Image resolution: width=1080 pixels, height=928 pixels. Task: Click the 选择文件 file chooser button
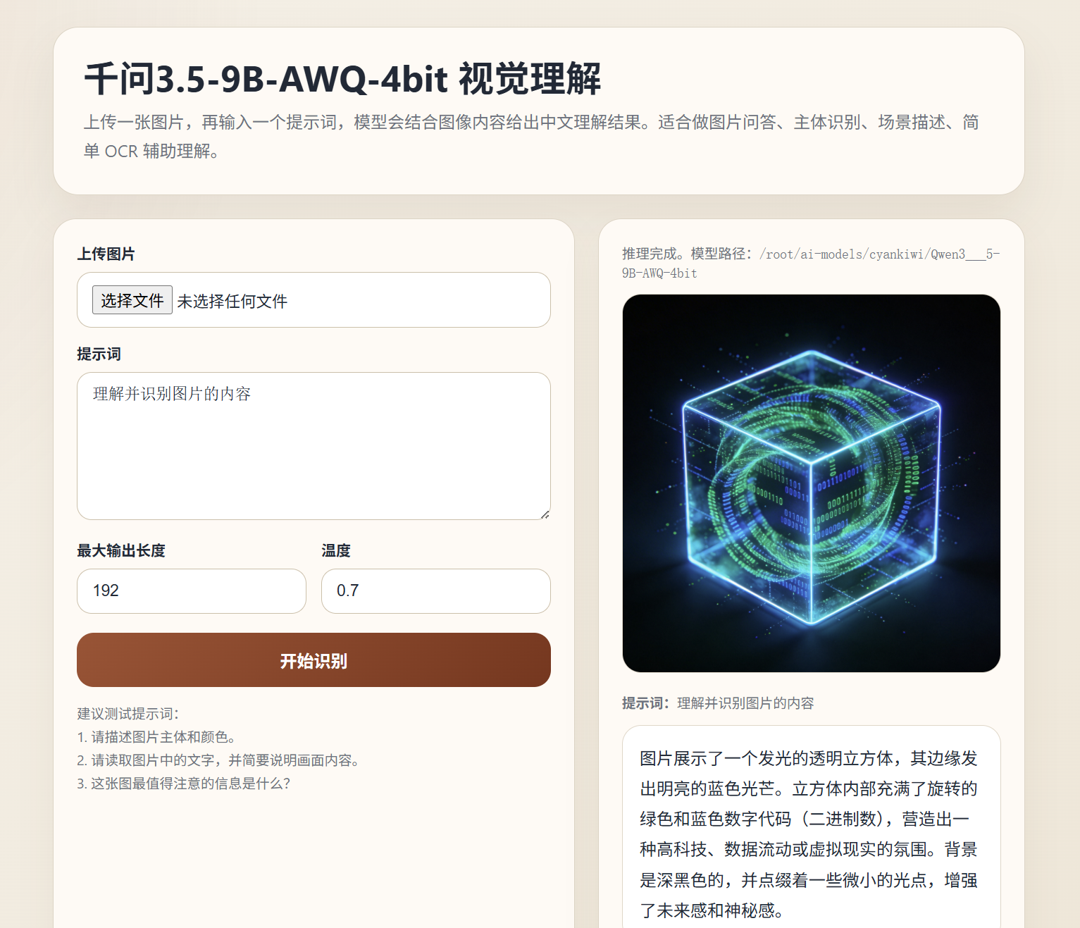pyautogui.click(x=132, y=300)
